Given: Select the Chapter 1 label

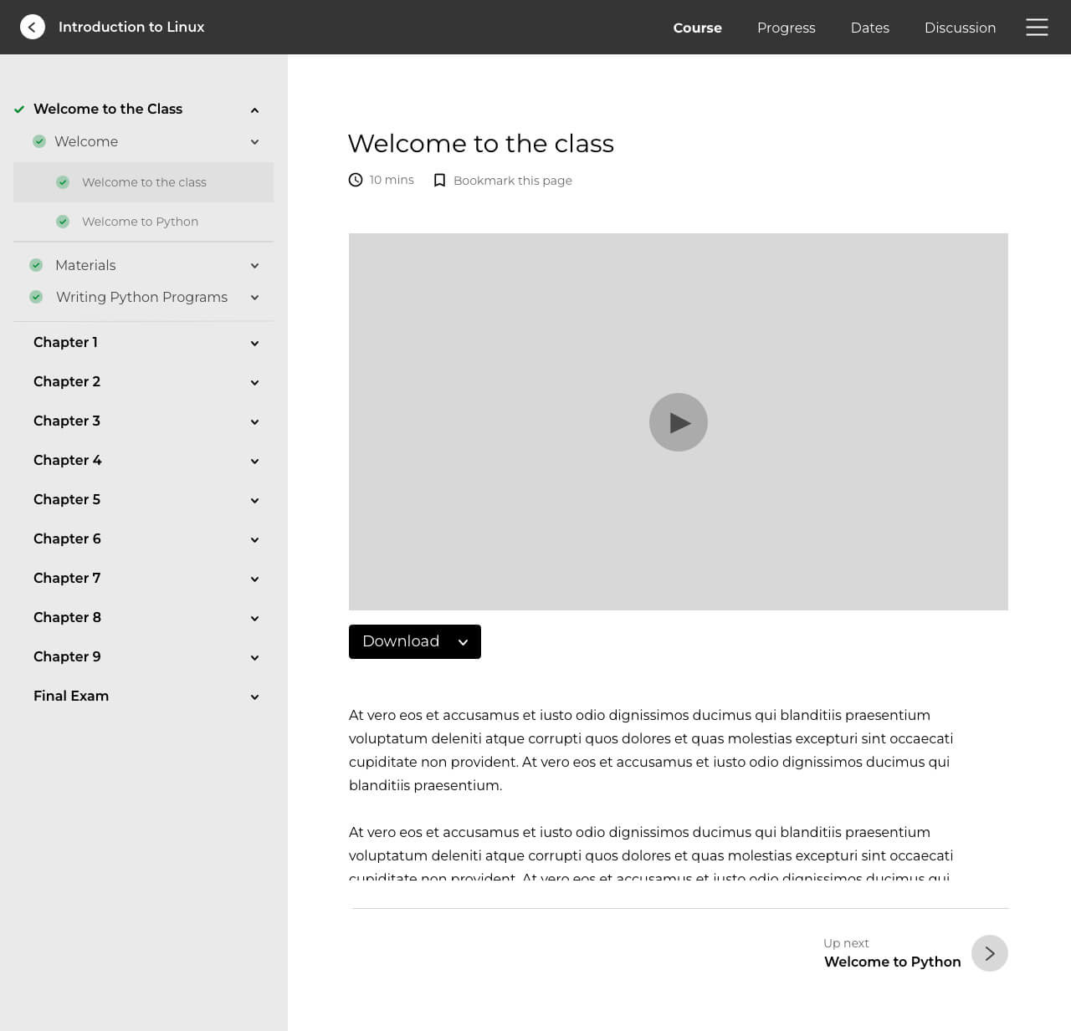Looking at the screenshot, I should coord(65,342).
